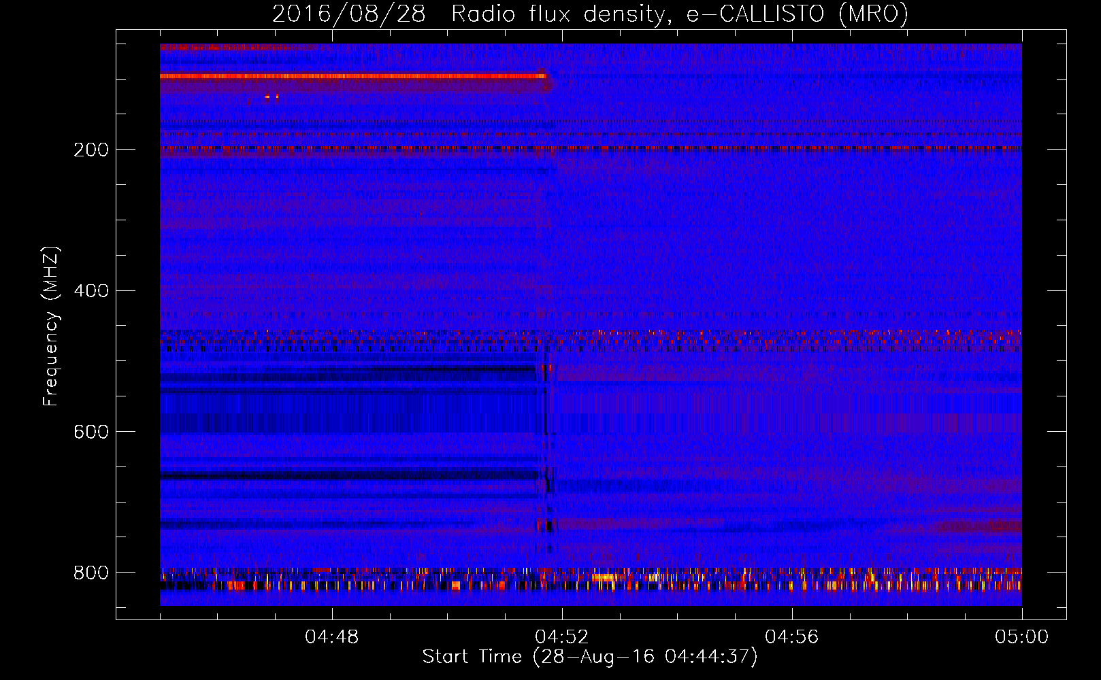Select the 'Frequency (MHZ)' axis label

(x=51, y=326)
